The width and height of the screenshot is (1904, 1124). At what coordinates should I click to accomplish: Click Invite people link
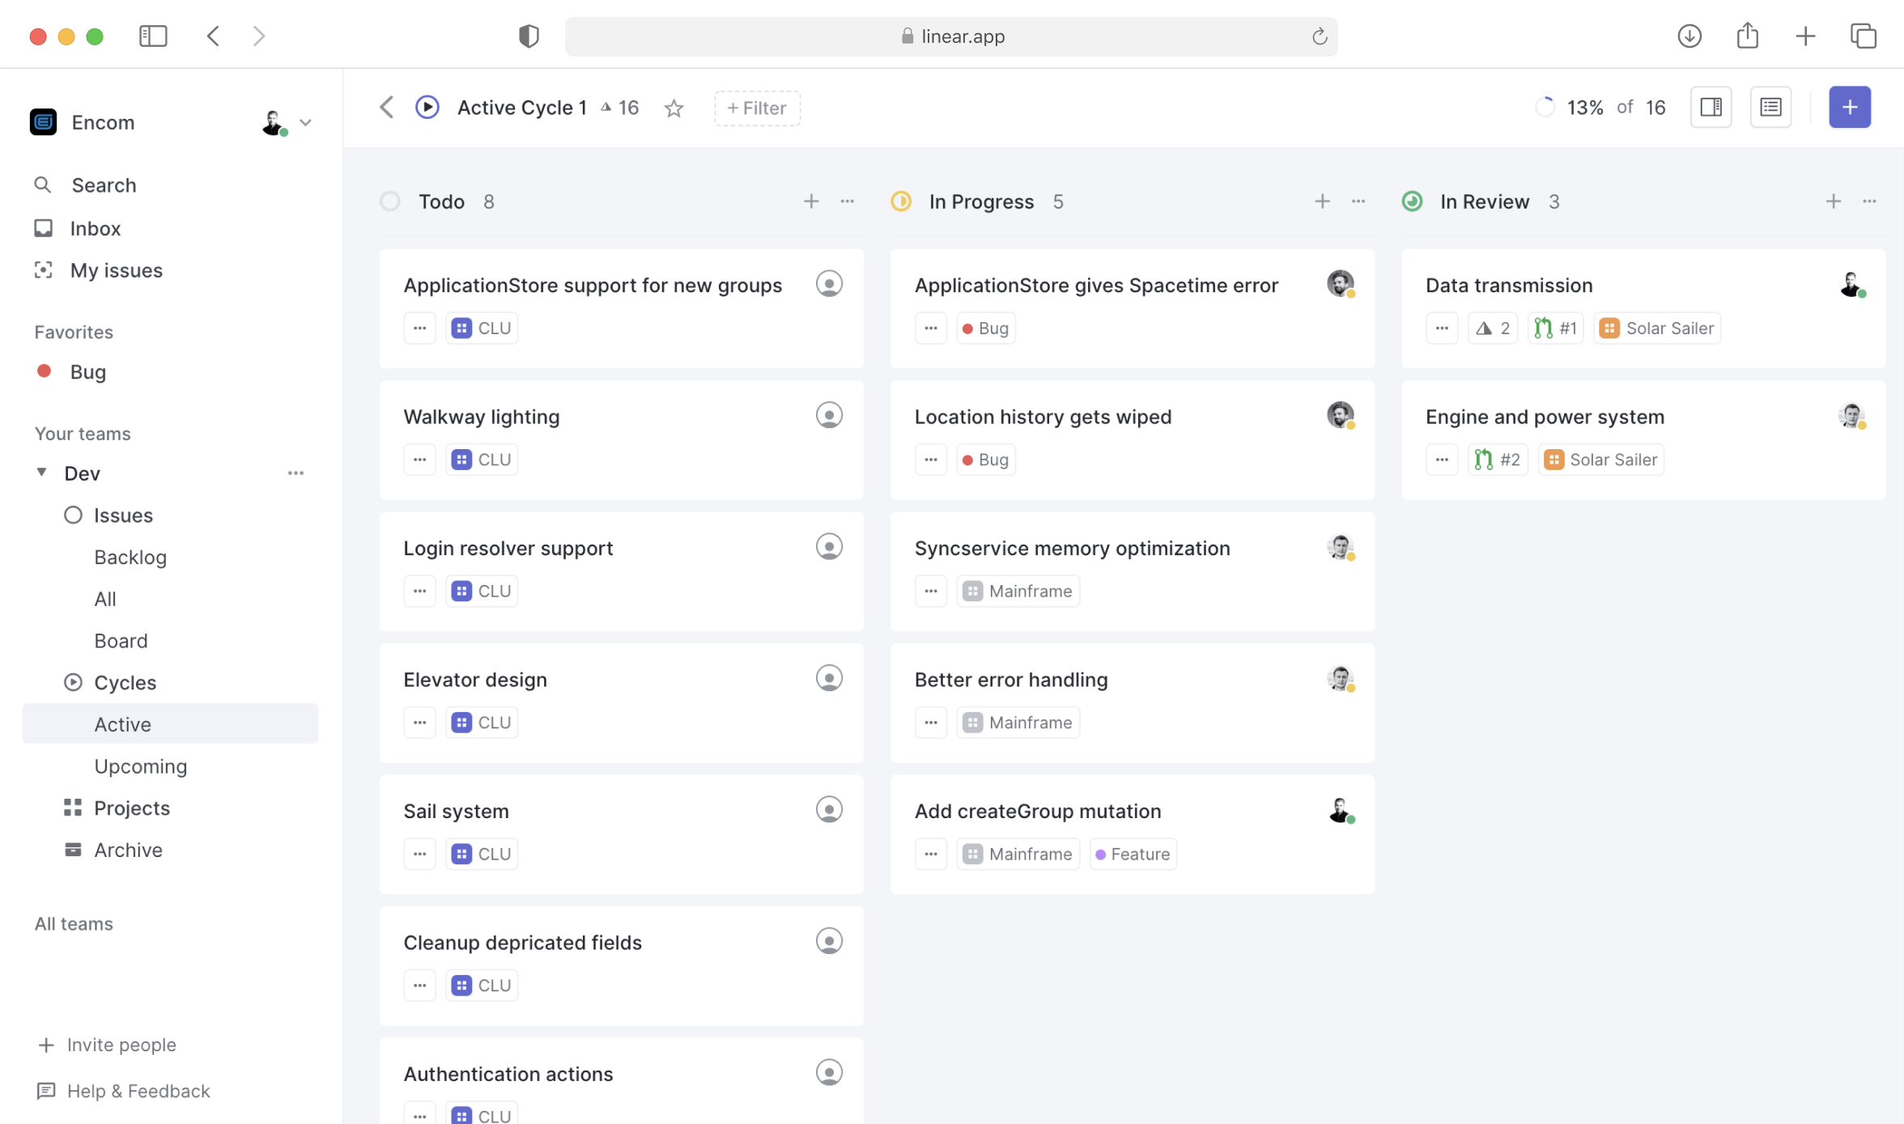click(107, 1045)
